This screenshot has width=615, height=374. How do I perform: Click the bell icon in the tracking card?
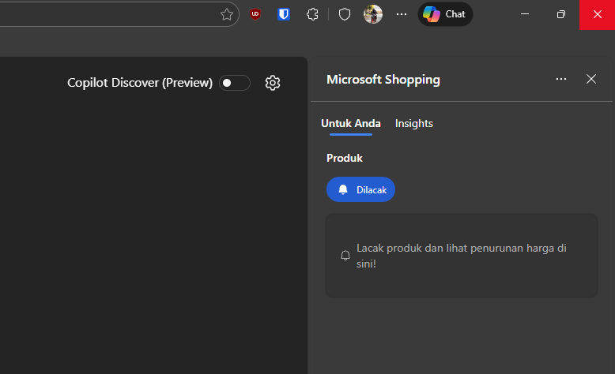(345, 256)
